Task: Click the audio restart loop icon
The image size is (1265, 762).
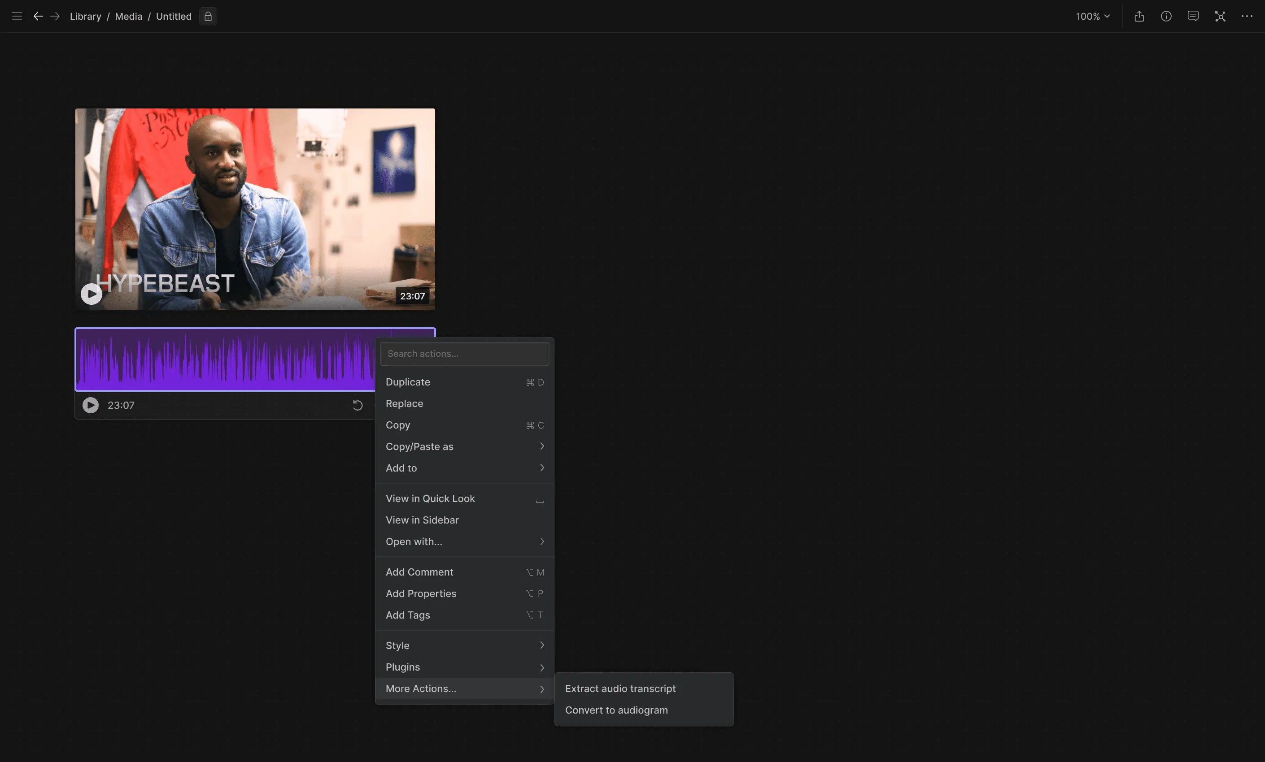Action: coord(358,405)
